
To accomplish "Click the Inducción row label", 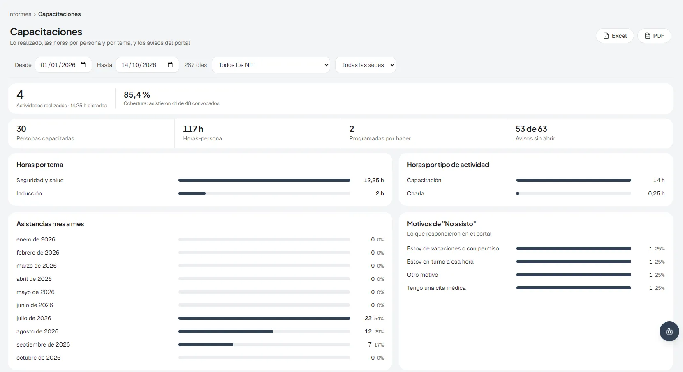I will click(29, 193).
